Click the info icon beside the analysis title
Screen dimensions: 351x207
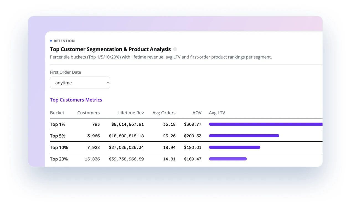(x=175, y=49)
